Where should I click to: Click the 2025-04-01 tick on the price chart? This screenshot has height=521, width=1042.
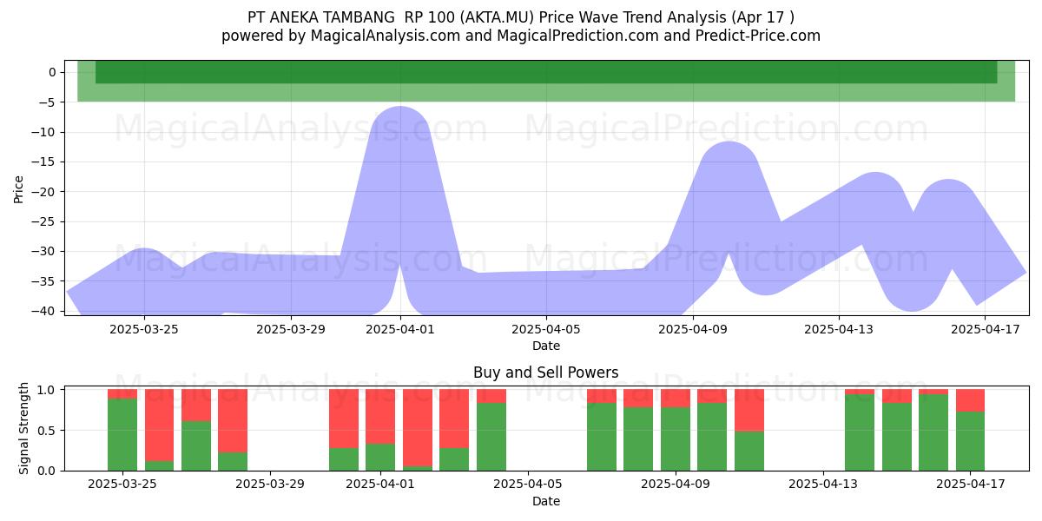[400, 329]
